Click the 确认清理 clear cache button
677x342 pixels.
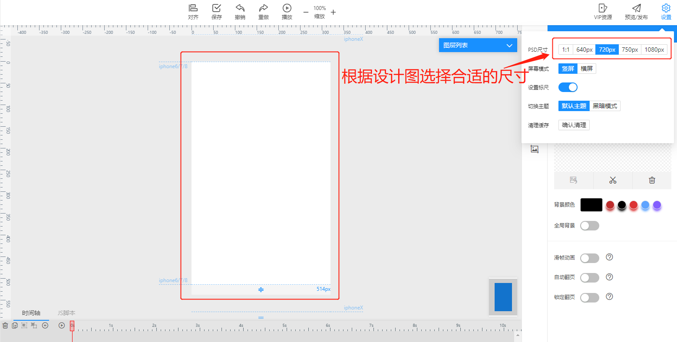[x=574, y=125]
